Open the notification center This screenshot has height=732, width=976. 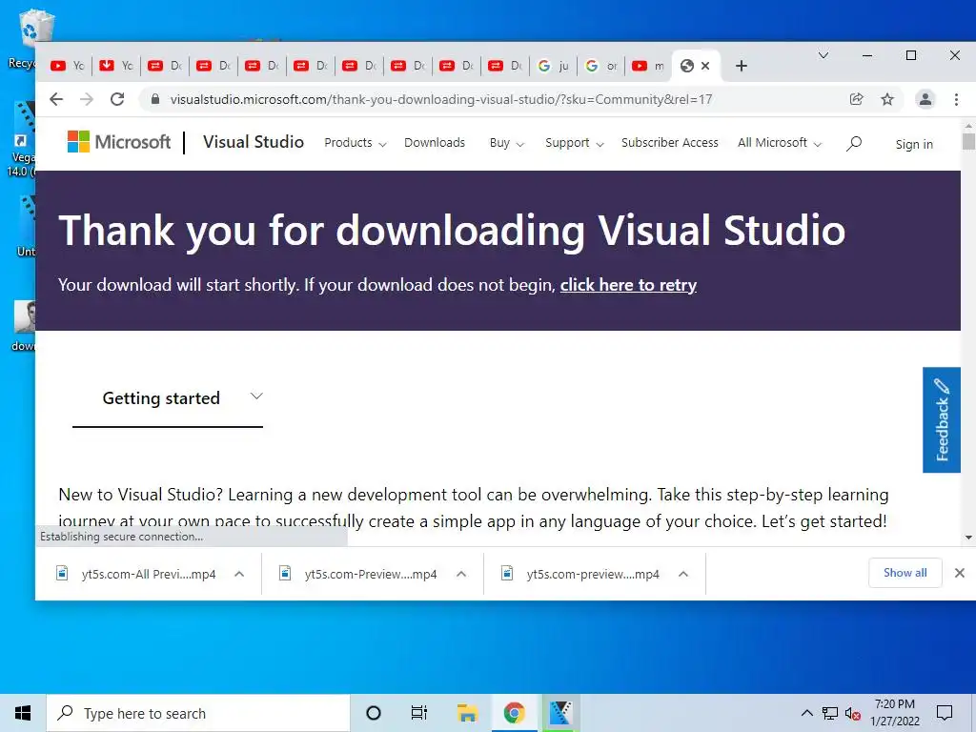click(x=945, y=713)
